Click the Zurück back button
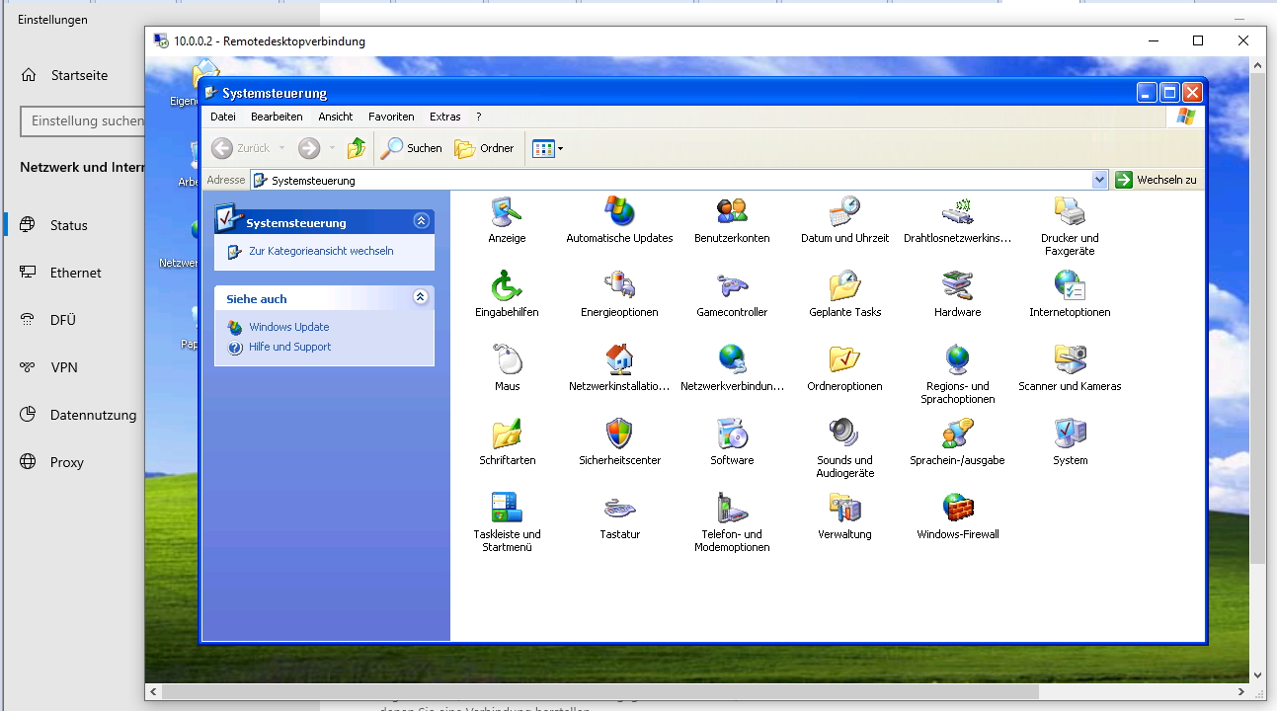Viewport: 1277px width, 711px height. pyautogui.click(x=240, y=148)
